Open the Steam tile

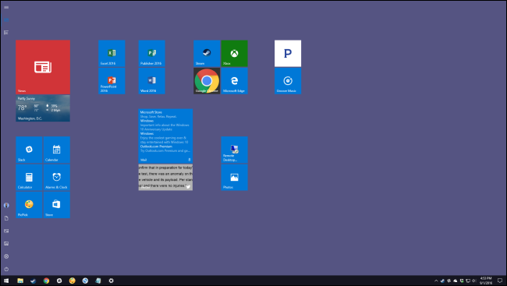[x=207, y=53]
